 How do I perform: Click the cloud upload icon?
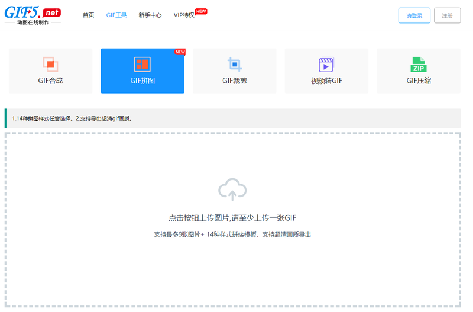(232, 189)
